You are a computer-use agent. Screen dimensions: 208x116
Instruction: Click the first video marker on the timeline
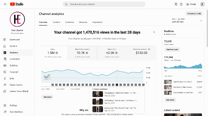point(53,85)
